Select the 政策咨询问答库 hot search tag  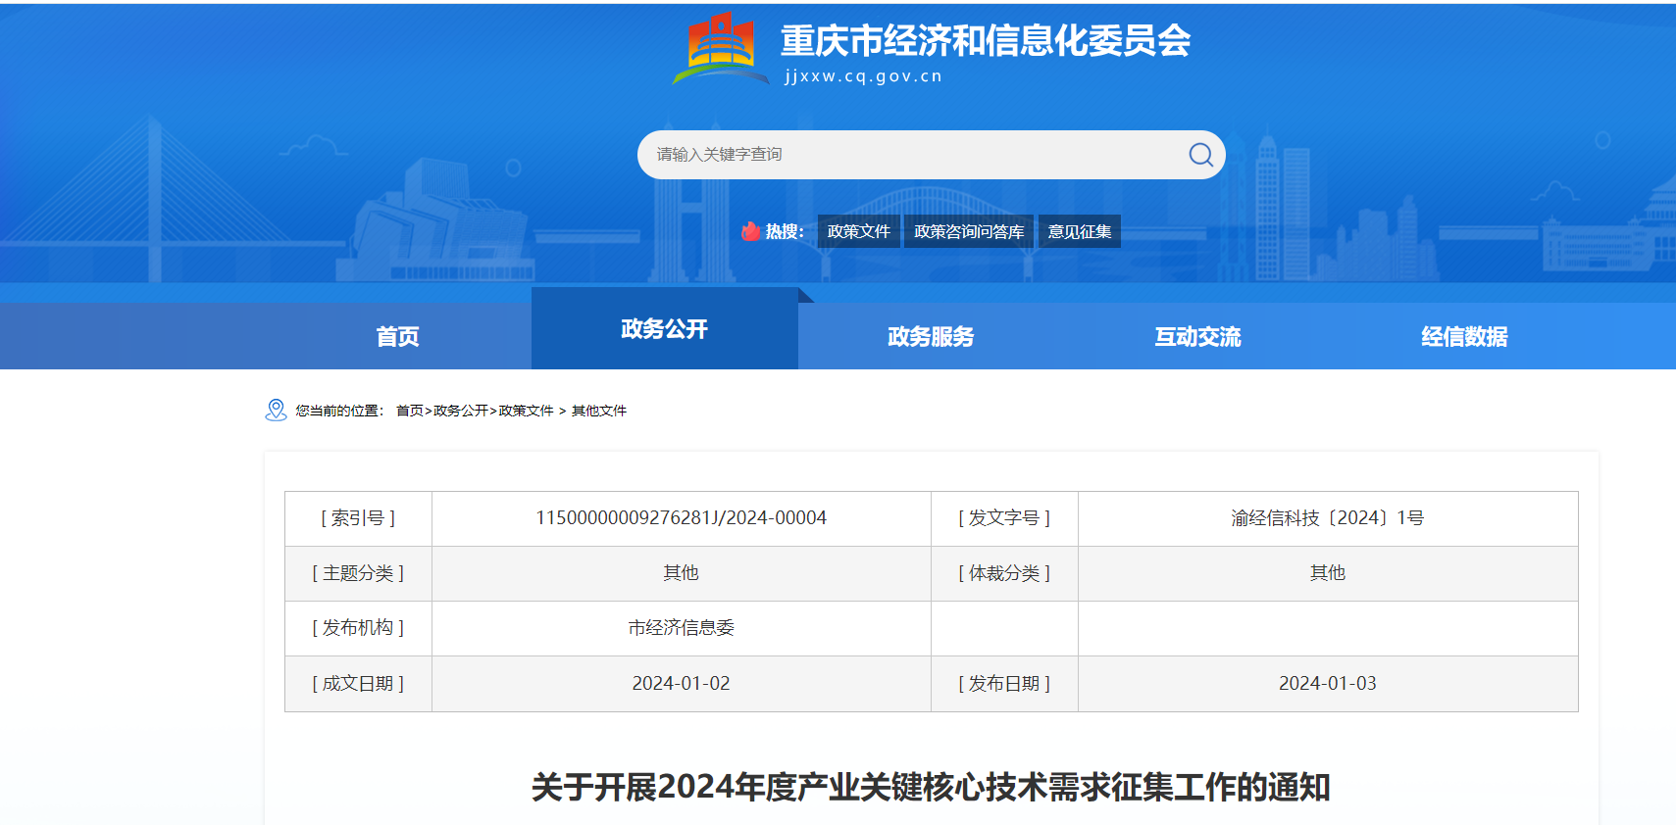968,231
